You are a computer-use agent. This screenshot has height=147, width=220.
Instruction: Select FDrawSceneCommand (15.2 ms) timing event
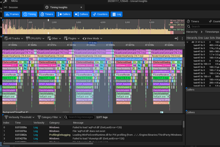click(x=131, y=53)
